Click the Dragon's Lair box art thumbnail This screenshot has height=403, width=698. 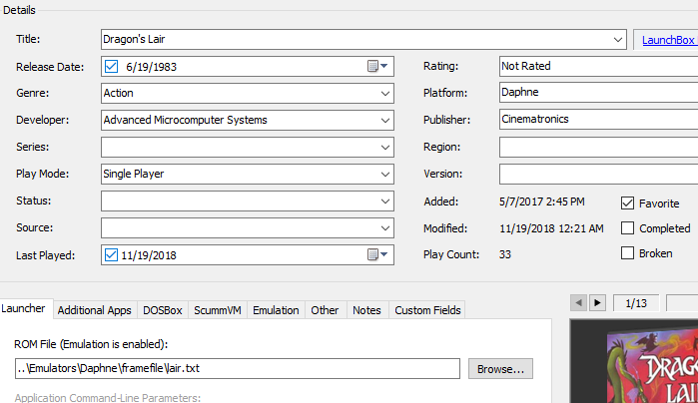pyautogui.click(x=652, y=367)
